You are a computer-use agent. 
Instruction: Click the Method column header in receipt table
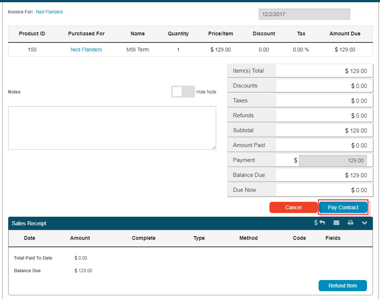pos(248,238)
